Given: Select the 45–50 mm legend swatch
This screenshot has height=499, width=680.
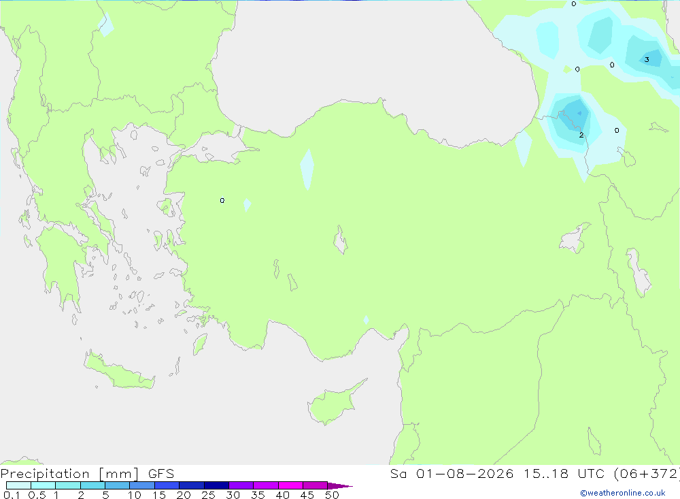Looking at the screenshot, I should click(315, 485).
